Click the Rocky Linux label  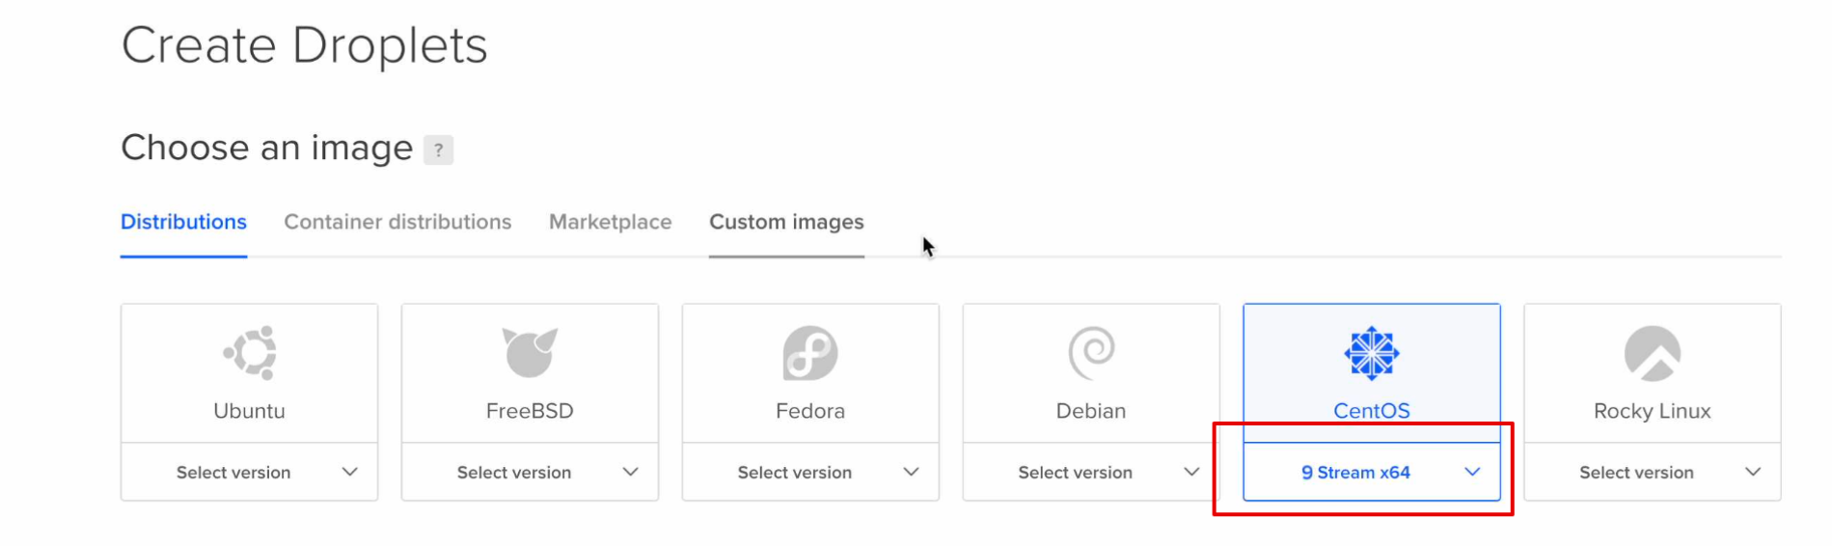(1653, 411)
